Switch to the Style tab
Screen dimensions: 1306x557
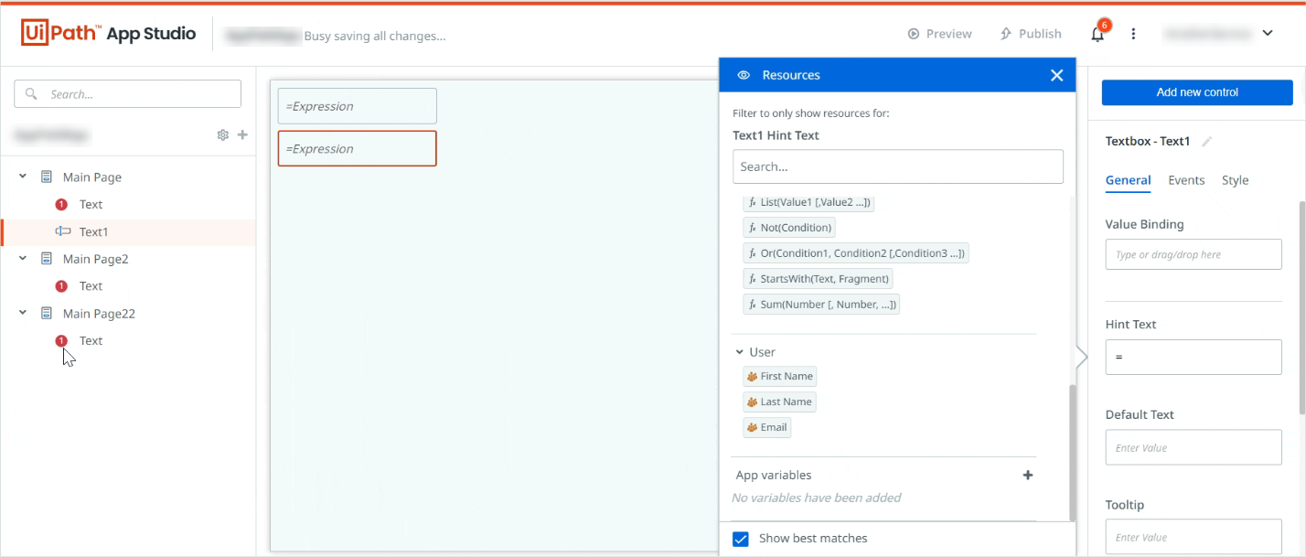pos(1235,180)
